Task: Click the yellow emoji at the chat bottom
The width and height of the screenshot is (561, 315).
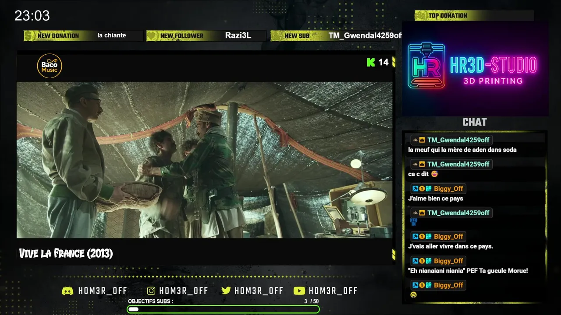Action: pyautogui.click(x=413, y=295)
